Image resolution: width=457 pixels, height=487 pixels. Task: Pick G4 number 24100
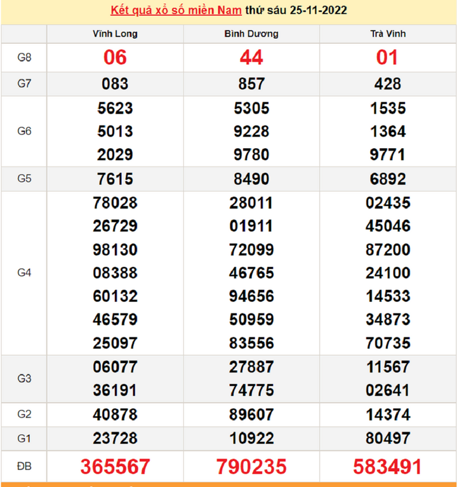tap(388, 273)
